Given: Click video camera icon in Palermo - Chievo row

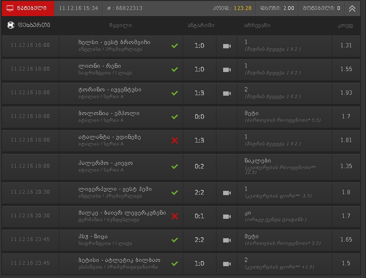Looking at the screenshot, I should 226,167.
